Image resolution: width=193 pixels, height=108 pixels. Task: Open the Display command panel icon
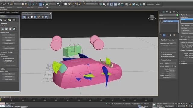(x=174, y=12)
